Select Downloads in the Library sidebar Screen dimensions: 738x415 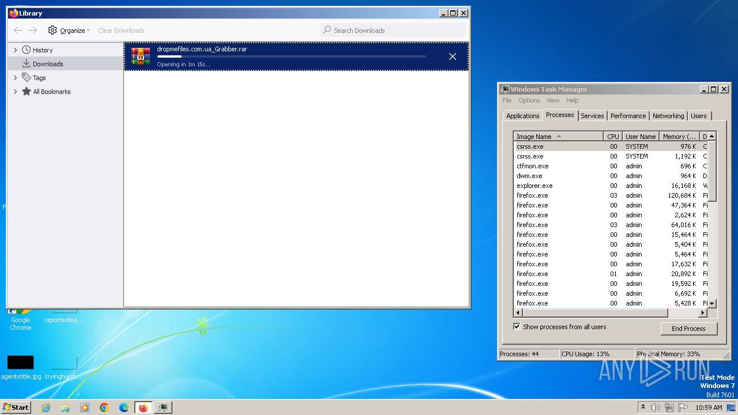[66, 64]
